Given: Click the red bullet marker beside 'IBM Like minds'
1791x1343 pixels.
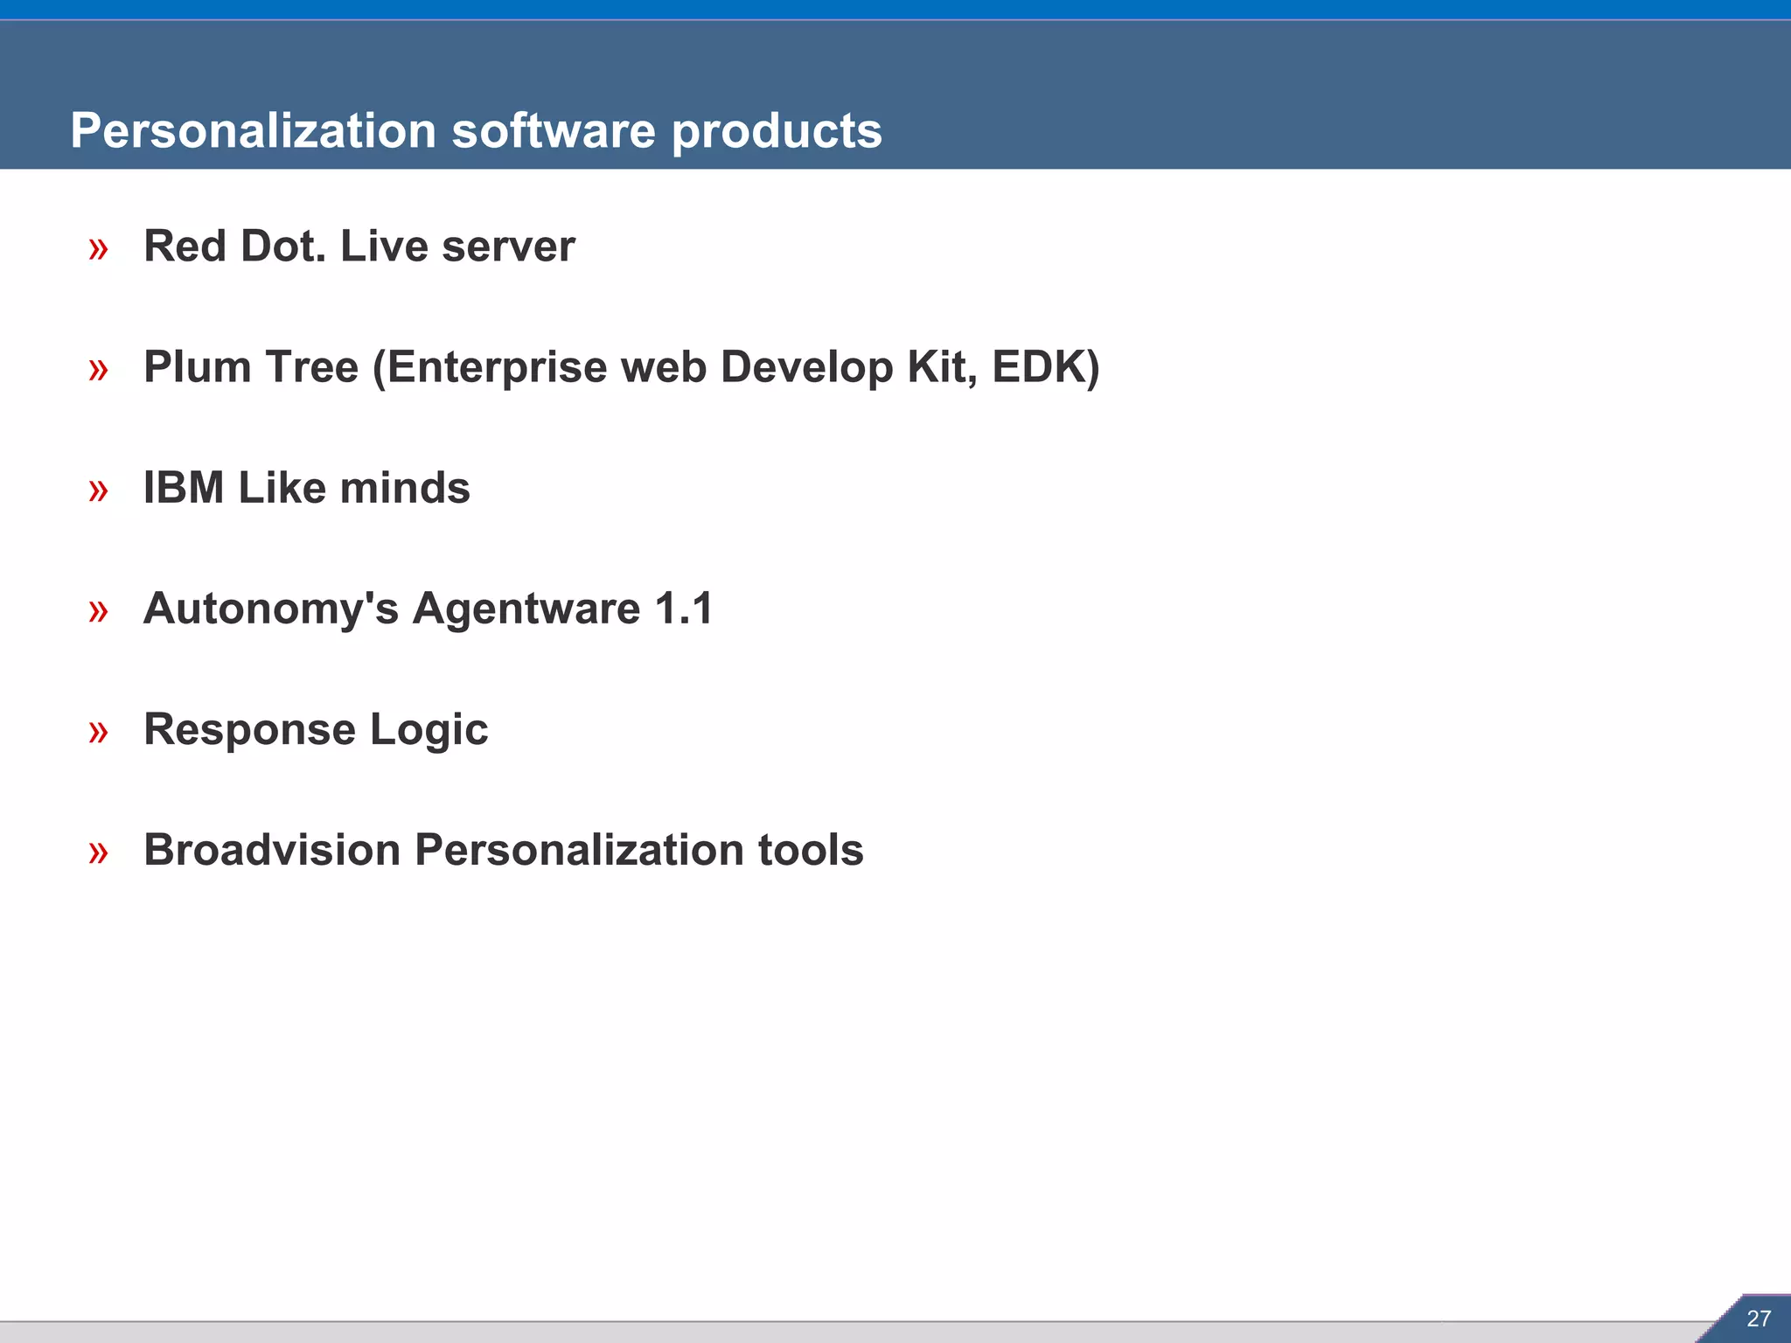Looking at the screenshot, I should pyautogui.click(x=98, y=491).
